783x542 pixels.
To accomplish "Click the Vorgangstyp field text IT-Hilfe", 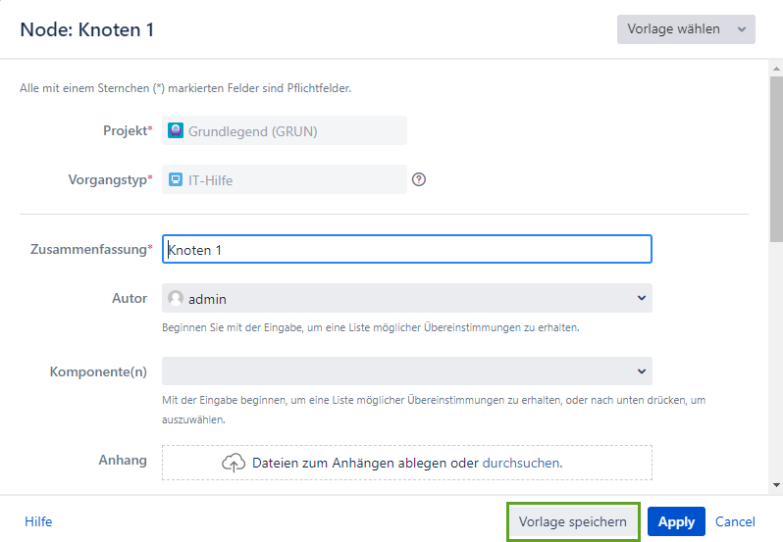I will click(x=210, y=179).
